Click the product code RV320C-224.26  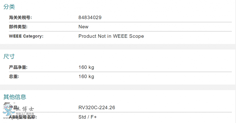coord(97,108)
